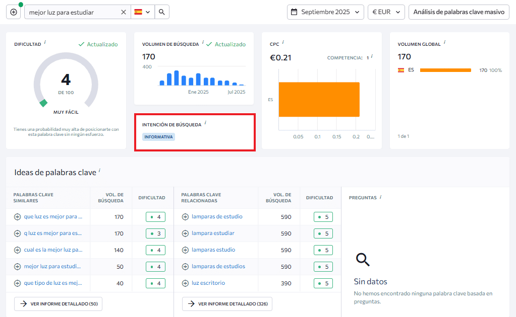Click search volume 390 for 'luz escritorio'
Viewport: 516px width, 317px height.
coord(286,283)
